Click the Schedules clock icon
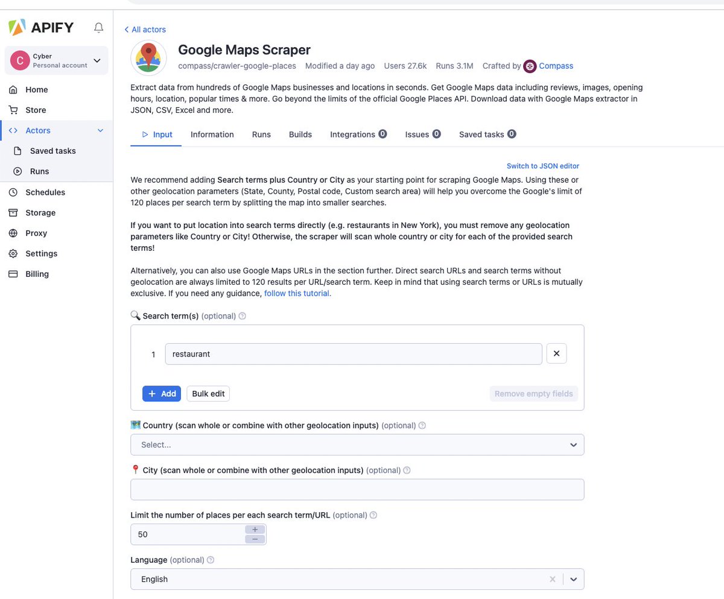 [x=13, y=192]
